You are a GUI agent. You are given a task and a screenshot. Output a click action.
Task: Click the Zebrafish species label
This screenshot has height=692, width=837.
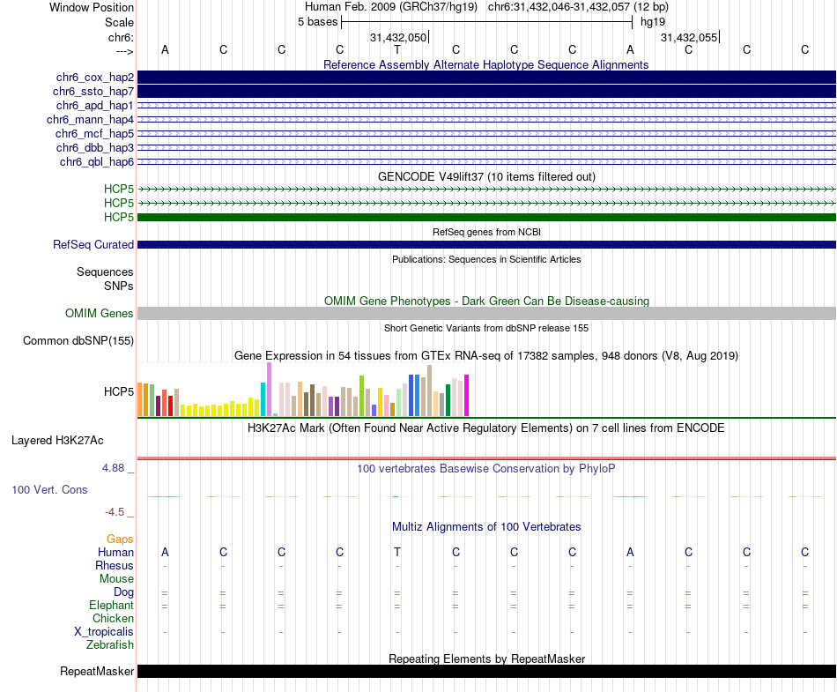pos(110,644)
